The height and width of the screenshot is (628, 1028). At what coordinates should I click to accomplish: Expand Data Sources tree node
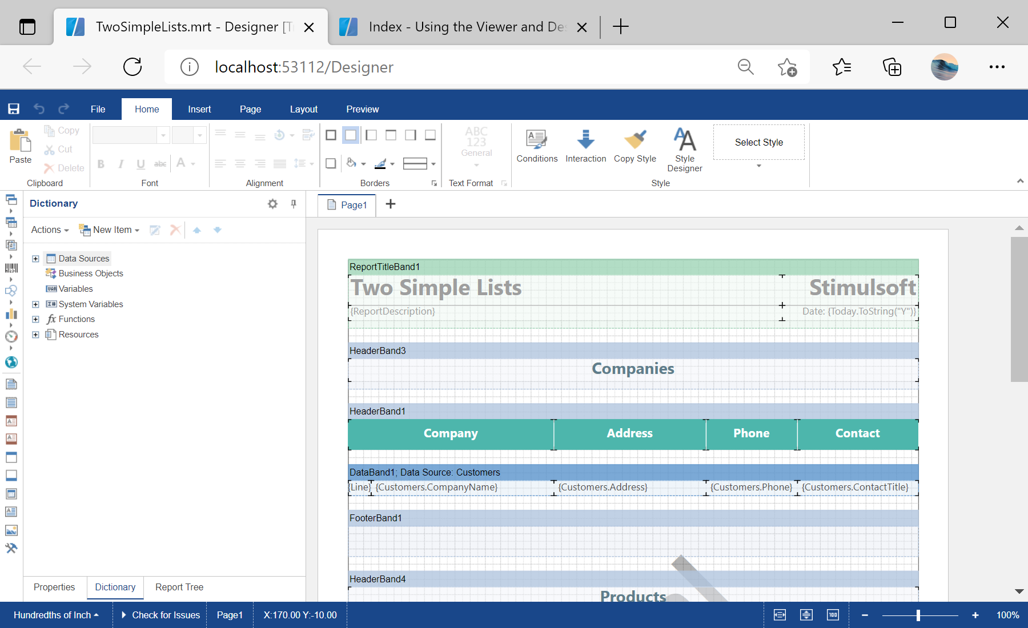(x=35, y=259)
